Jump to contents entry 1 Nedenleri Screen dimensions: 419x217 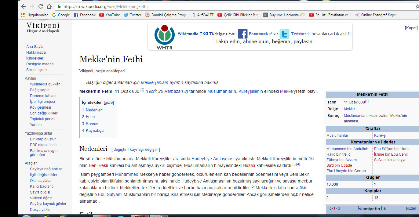pyautogui.click(x=92, y=110)
